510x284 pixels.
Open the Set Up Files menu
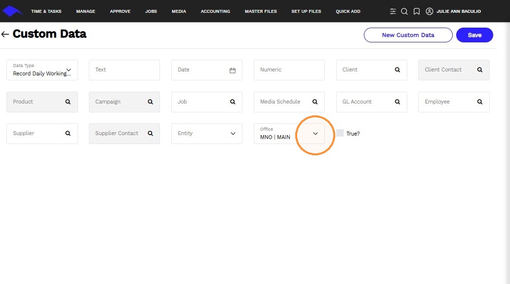306,11
